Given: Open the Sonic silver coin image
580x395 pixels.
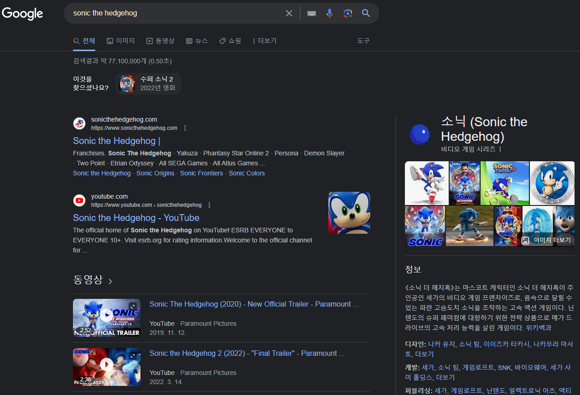Looking at the screenshot, I should pyautogui.click(x=552, y=183).
